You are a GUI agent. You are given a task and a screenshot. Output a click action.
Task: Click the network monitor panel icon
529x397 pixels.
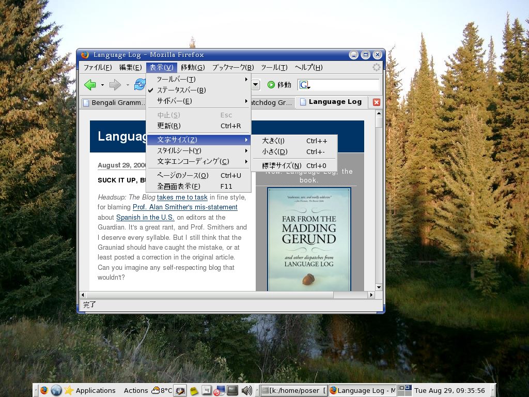(219, 391)
